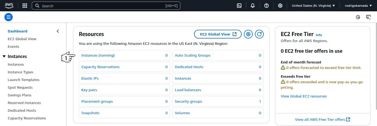Click the hexagon icon below the top bar
377x126 pixels.
click(x=358, y=17)
